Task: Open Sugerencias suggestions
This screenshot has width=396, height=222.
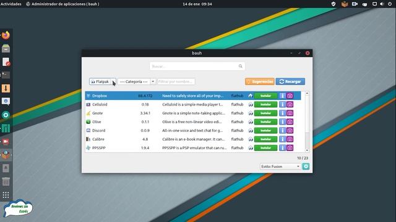Action: 260,81
